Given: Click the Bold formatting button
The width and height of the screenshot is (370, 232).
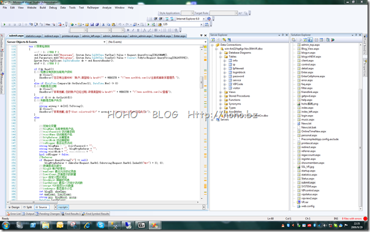Looking at the screenshot, I should 128,30.
